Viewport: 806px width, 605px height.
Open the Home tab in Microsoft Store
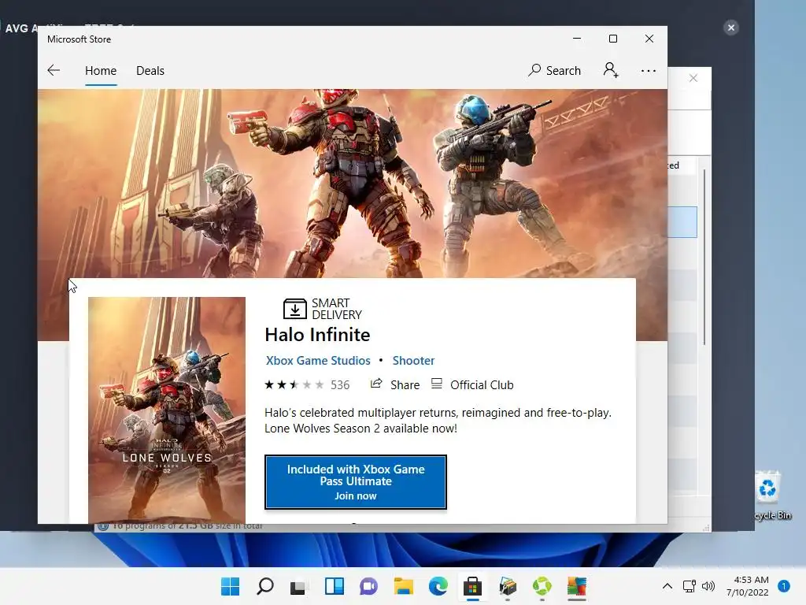101,70
